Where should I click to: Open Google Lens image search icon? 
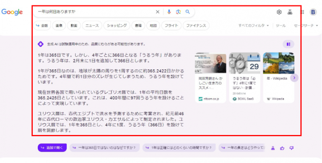178,12
